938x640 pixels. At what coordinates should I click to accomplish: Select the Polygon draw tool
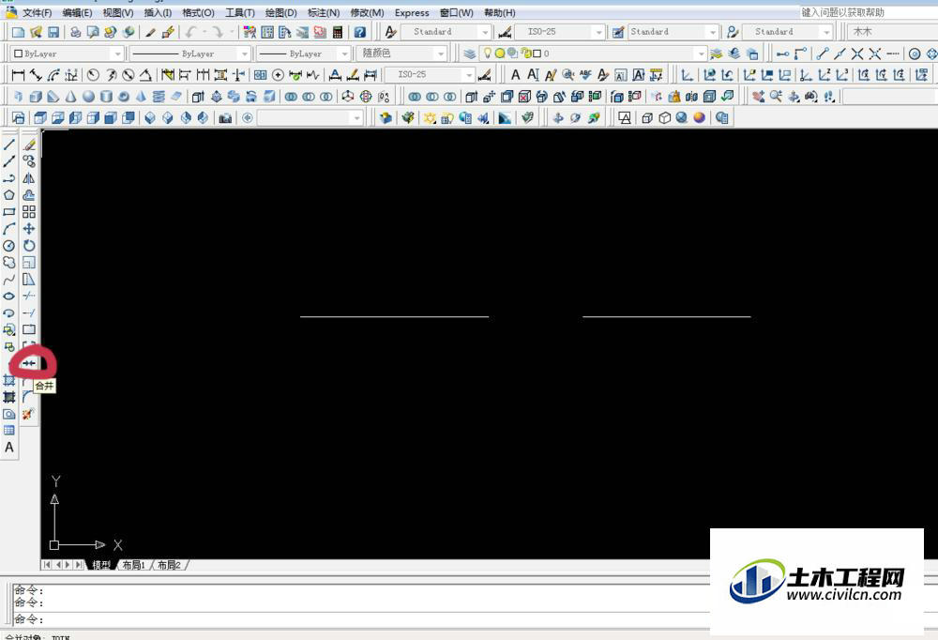[x=9, y=194]
